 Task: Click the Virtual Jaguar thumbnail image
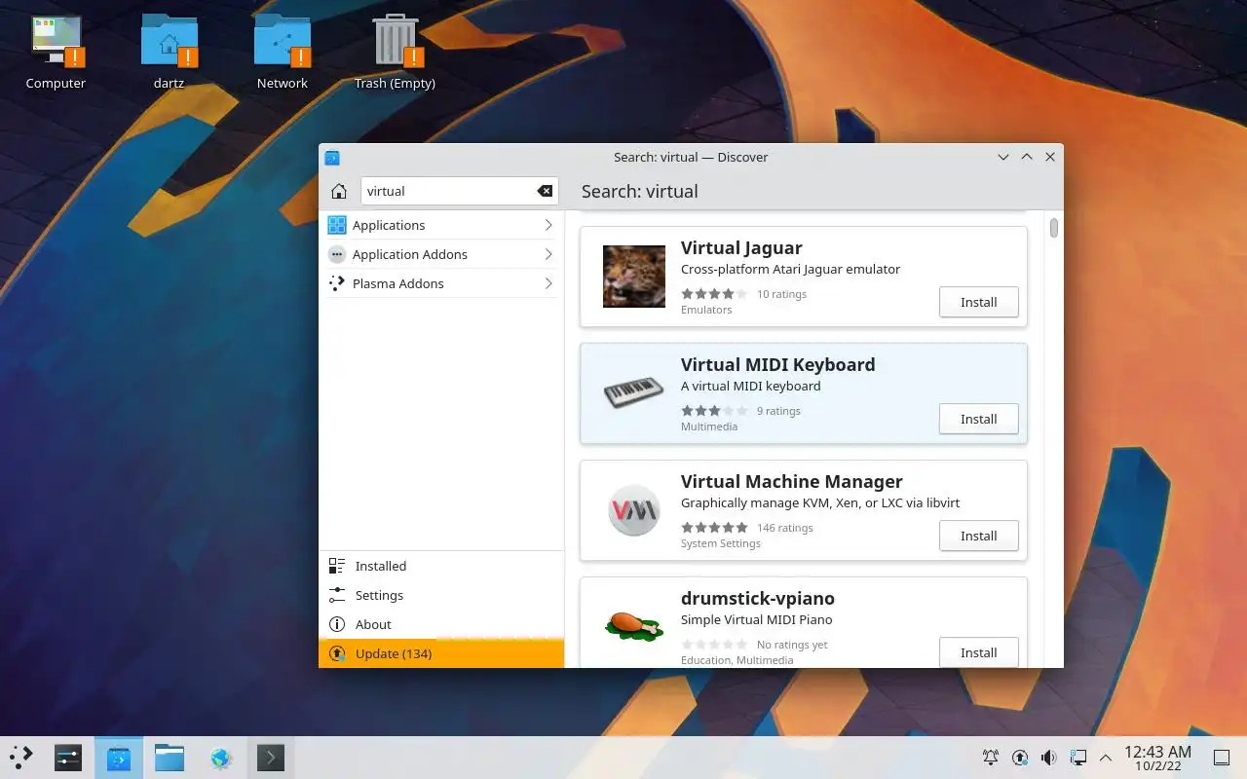634,277
